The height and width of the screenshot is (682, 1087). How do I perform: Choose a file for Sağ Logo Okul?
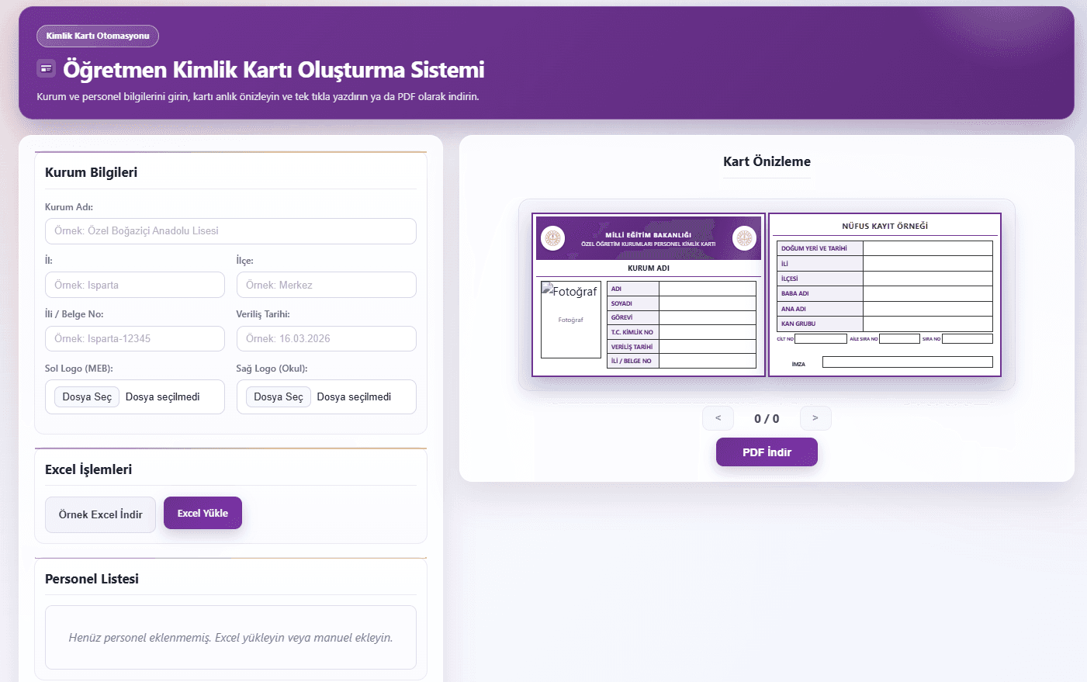(277, 396)
